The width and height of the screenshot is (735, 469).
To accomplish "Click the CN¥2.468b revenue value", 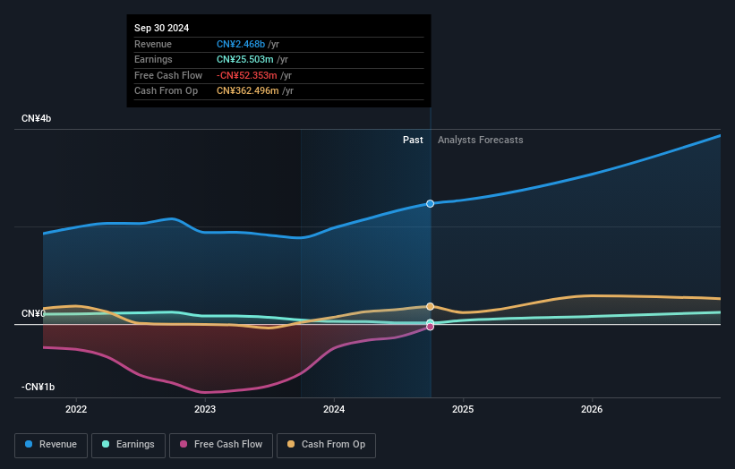I will pos(241,44).
